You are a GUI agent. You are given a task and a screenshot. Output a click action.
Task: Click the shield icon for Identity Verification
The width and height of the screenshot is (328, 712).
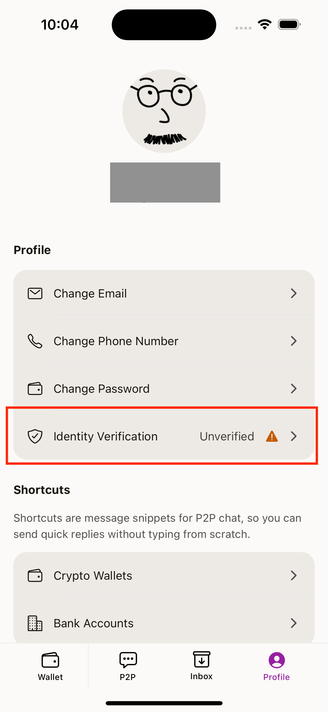[35, 436]
